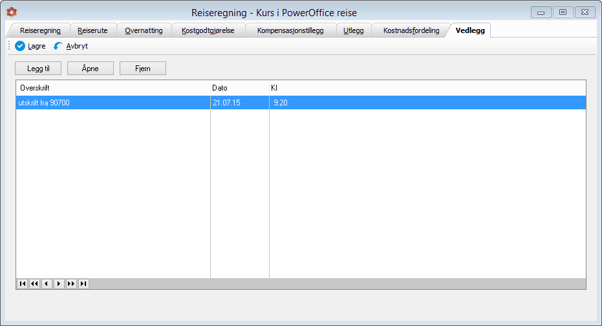The width and height of the screenshot is (602, 326).
Task: Minimize the Reiseregning window
Action: point(541,12)
